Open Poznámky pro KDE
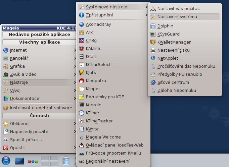Screen dimensions: 229x167 pos(113,97)
